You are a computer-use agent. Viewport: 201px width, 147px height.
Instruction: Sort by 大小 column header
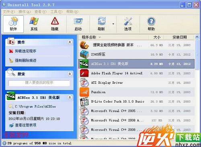click(156, 37)
